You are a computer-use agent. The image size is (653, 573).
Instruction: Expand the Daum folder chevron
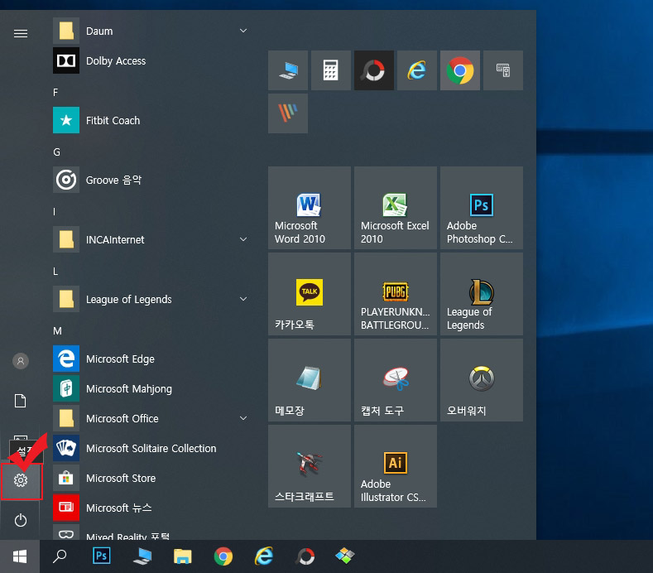pyautogui.click(x=243, y=31)
